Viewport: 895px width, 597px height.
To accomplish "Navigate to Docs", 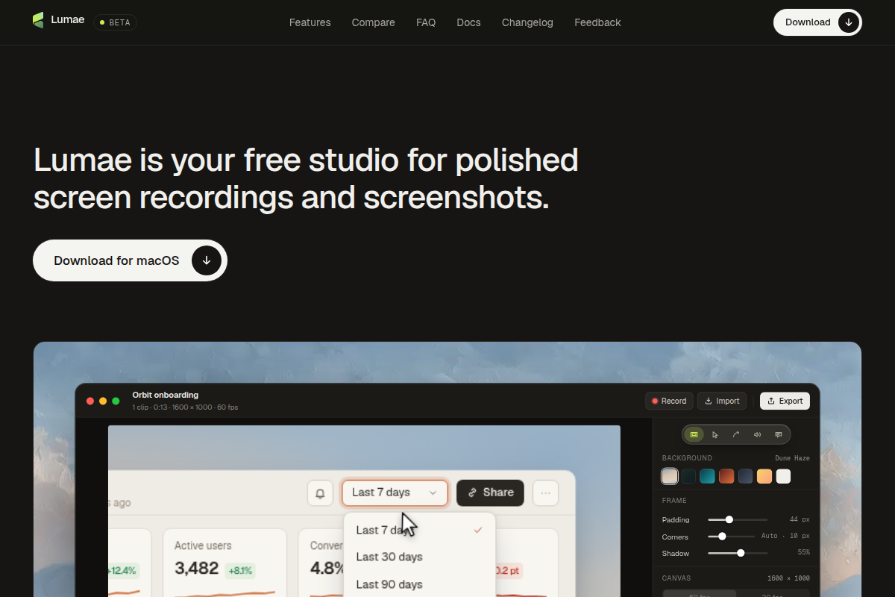I will click(468, 22).
